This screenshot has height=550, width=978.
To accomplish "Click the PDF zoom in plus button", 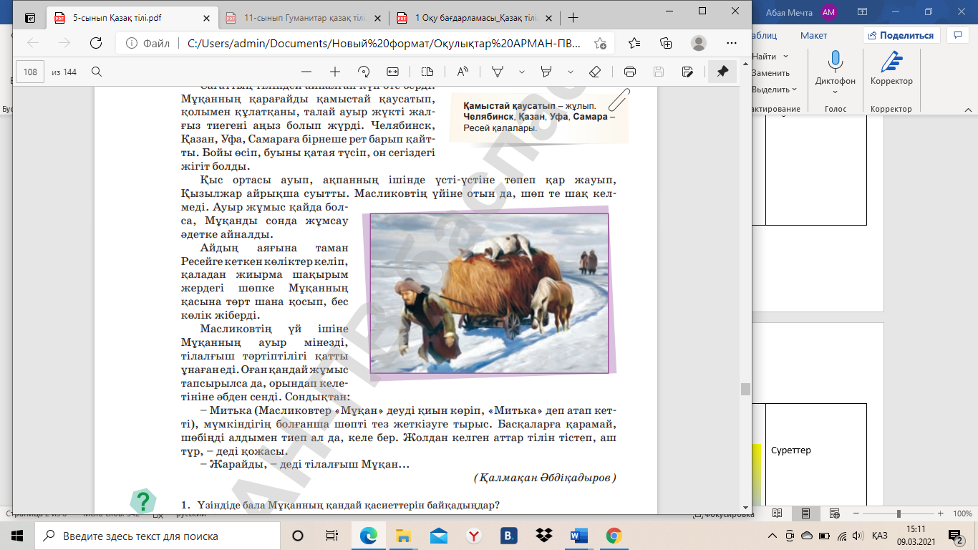I will click(334, 72).
